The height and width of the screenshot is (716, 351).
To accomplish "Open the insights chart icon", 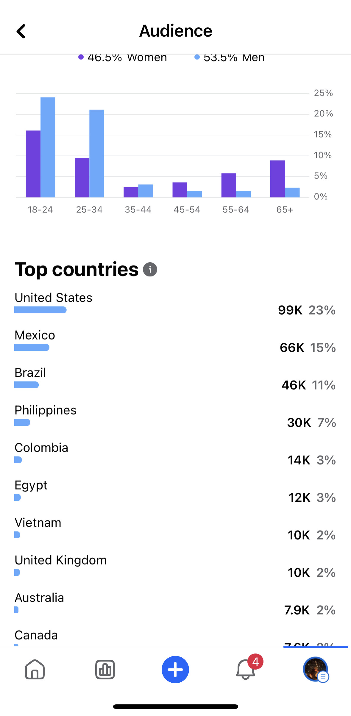I will coord(105,670).
